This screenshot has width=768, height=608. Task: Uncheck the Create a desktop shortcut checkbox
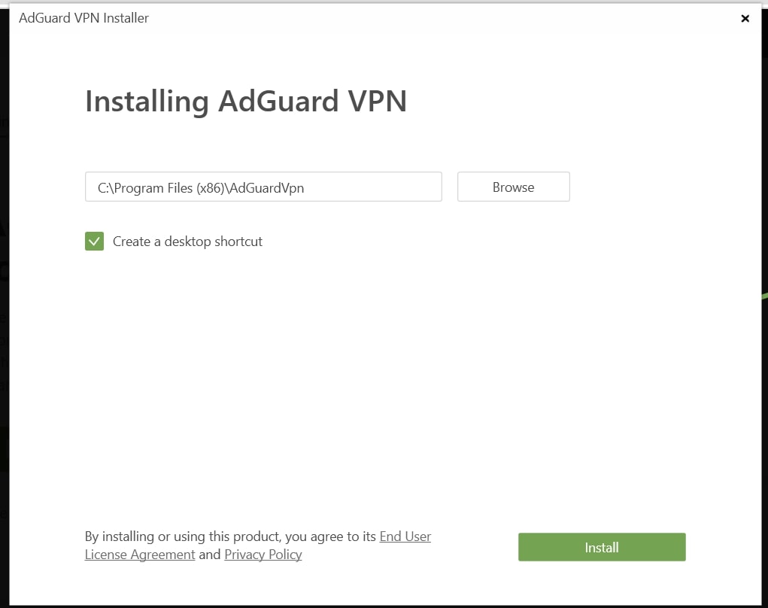94,242
